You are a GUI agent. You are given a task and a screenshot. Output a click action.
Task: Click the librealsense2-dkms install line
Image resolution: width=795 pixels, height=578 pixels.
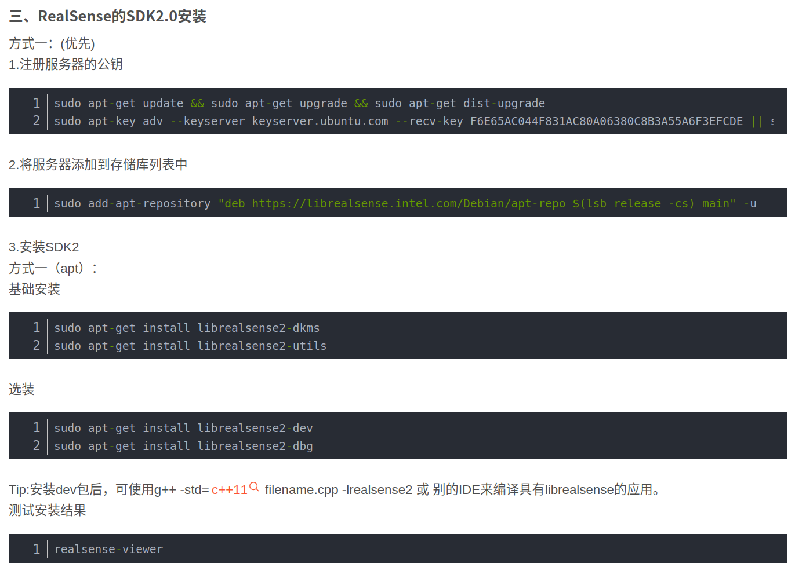187,328
